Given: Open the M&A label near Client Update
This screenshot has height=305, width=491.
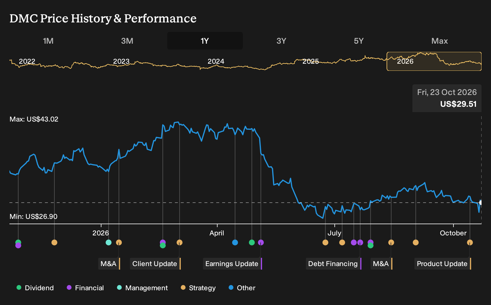Looking at the screenshot, I should click(109, 264).
